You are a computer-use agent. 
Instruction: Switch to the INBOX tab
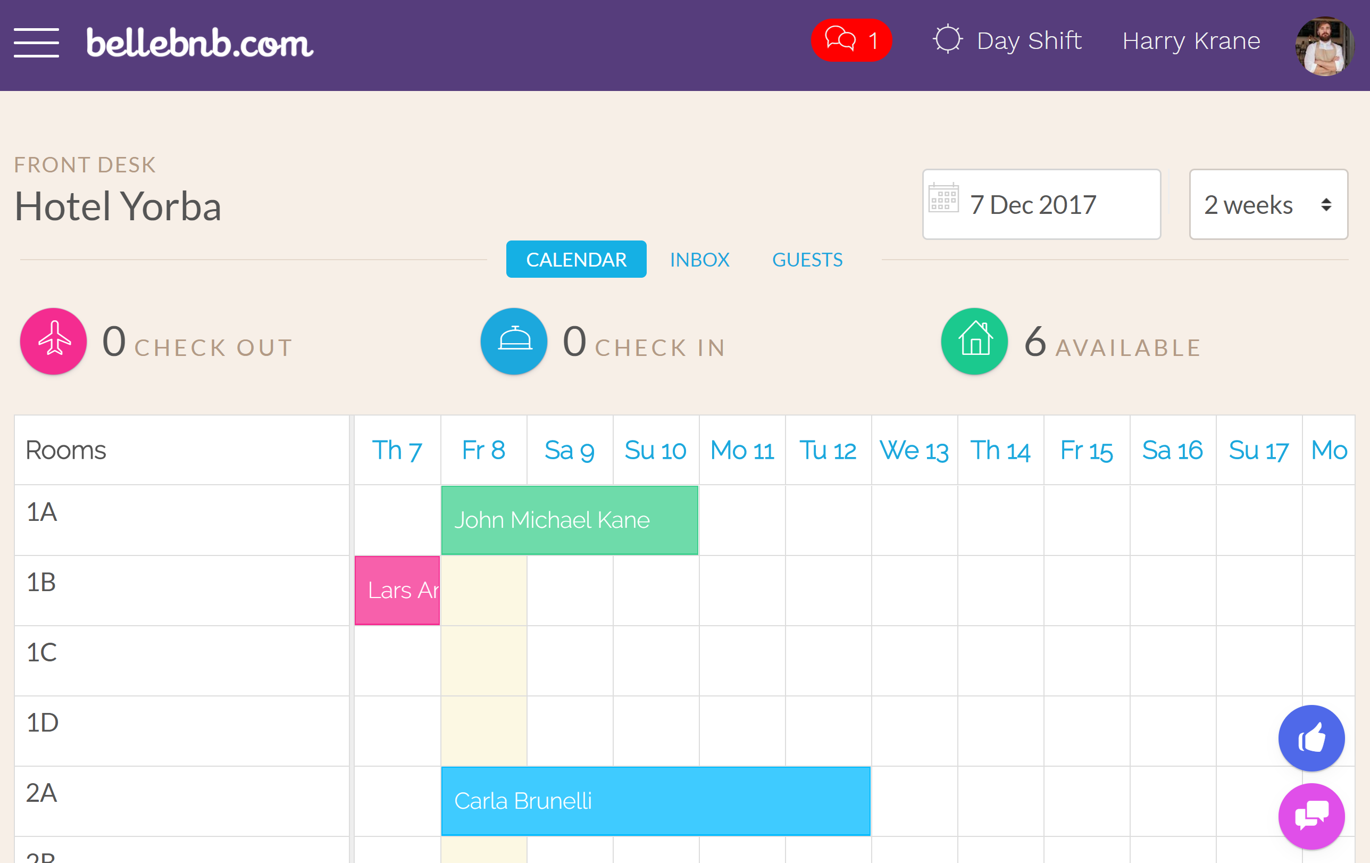tap(700, 260)
